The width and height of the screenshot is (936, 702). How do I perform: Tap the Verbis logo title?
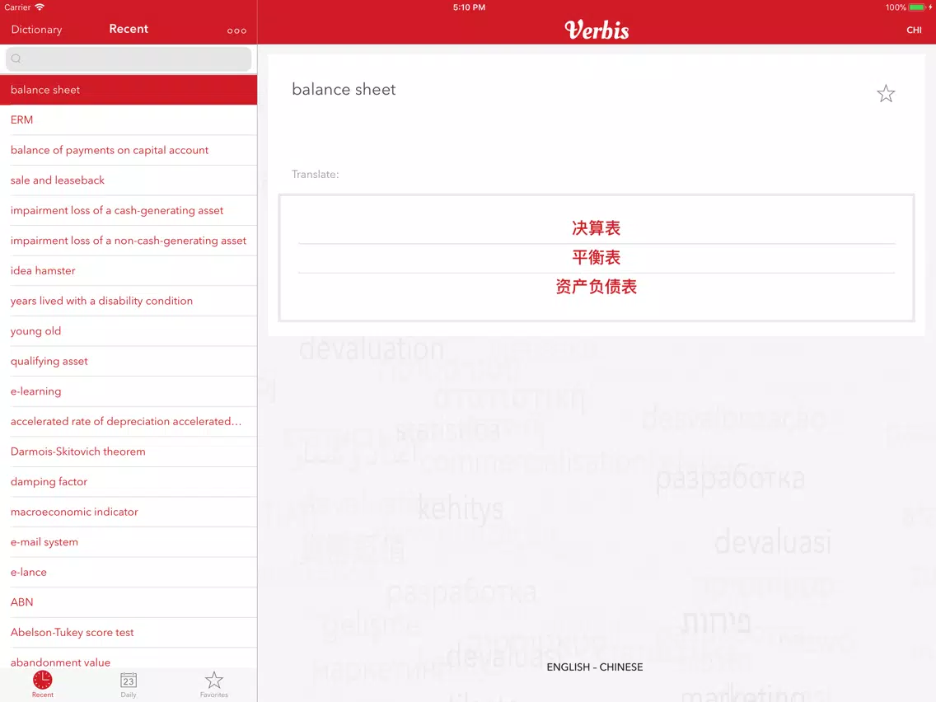tap(597, 30)
